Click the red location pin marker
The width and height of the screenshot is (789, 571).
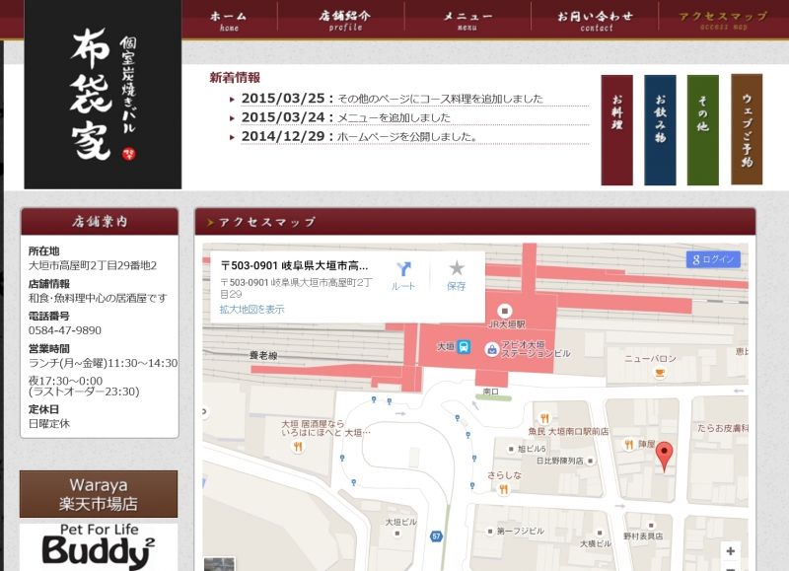tap(665, 456)
